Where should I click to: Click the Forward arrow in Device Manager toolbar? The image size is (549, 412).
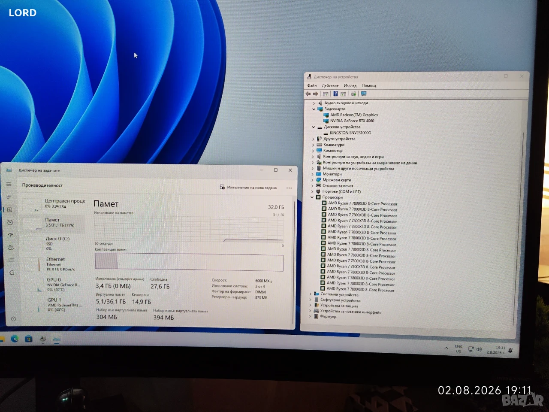(x=316, y=94)
